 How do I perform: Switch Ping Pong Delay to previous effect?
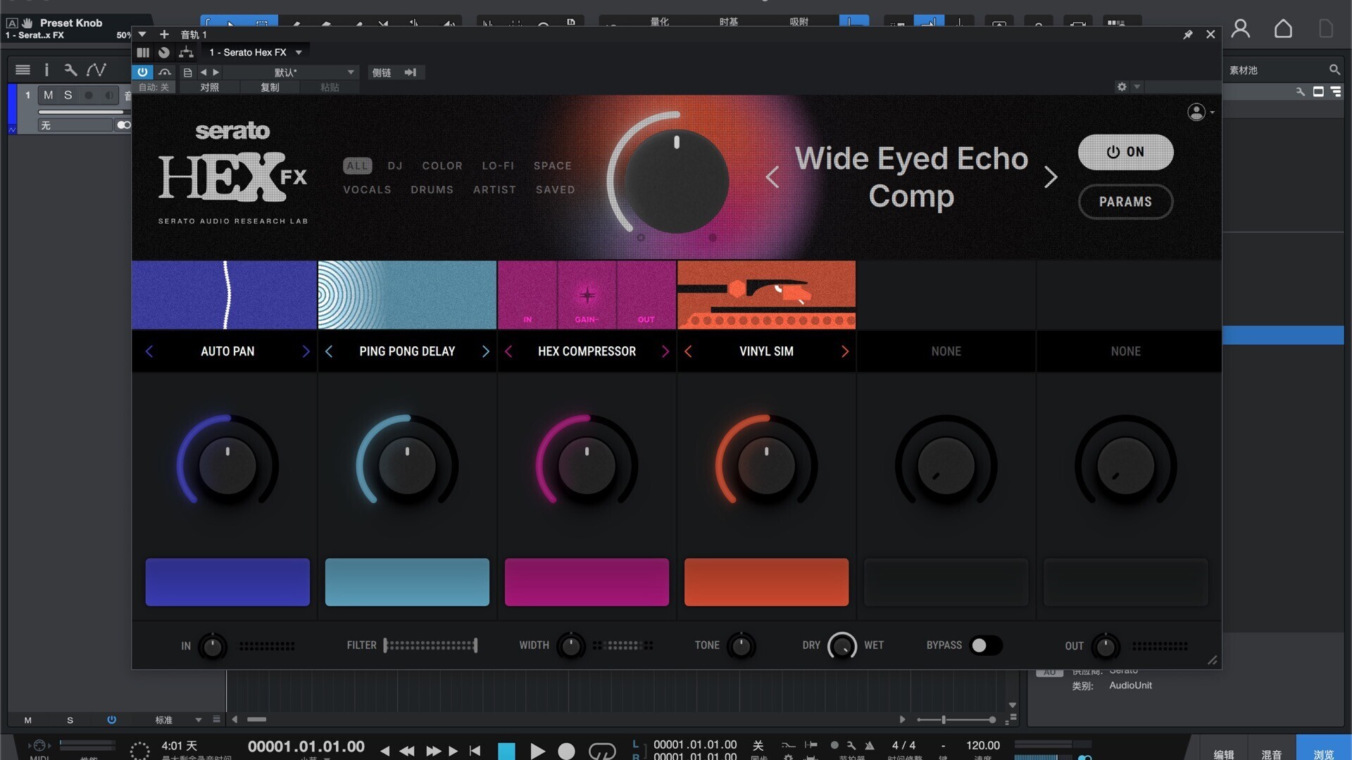[329, 351]
